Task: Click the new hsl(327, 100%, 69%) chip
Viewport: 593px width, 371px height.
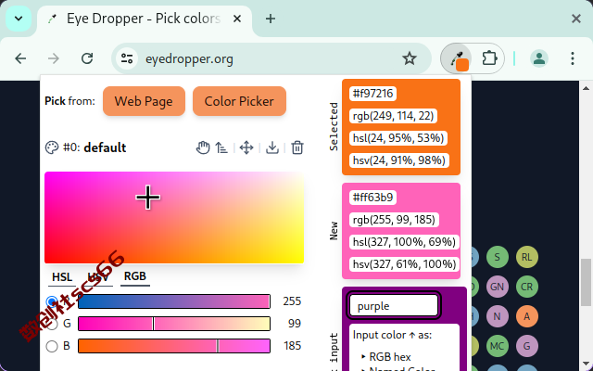Action: [x=404, y=242]
